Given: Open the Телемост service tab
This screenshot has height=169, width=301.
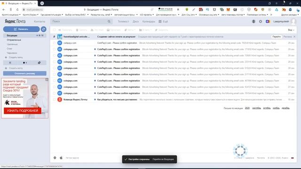Looking at the screenshot, I should 123,22.
